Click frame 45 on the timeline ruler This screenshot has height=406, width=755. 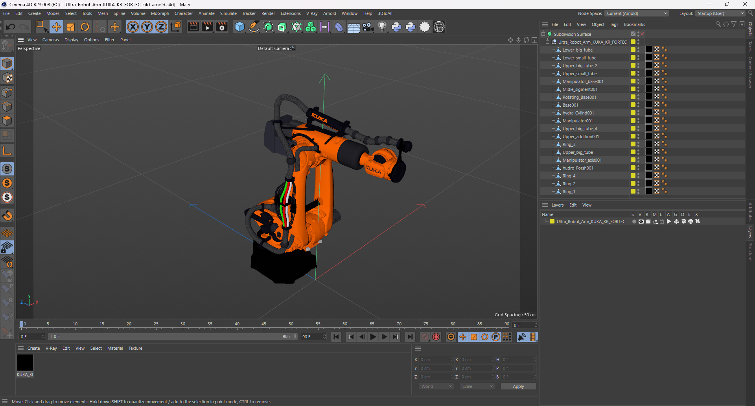(264, 325)
